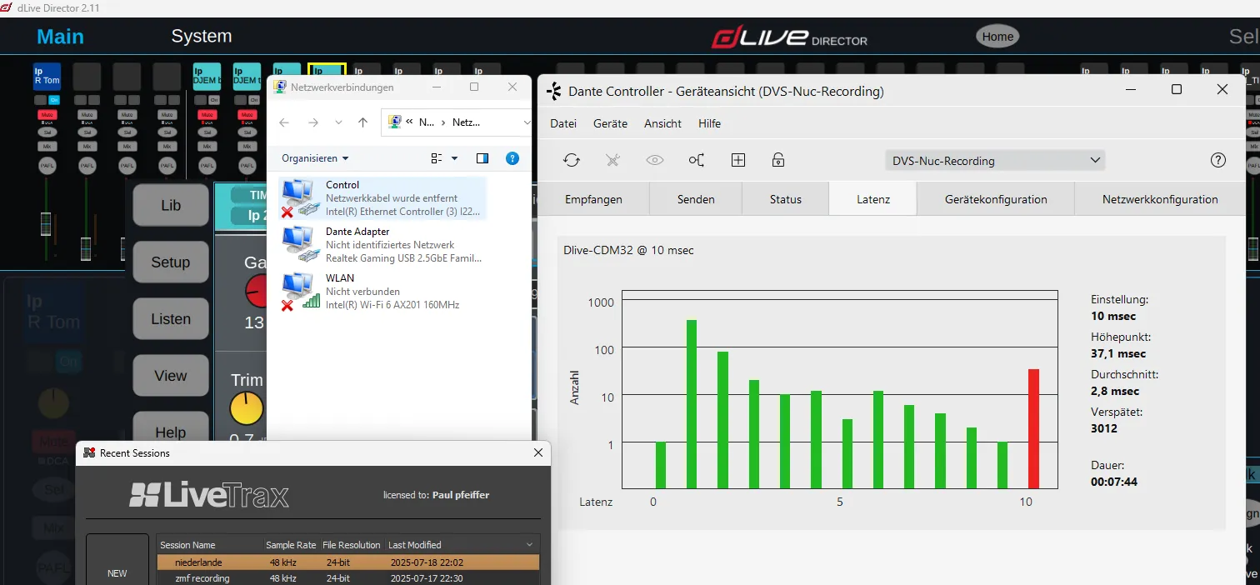This screenshot has height=585, width=1260.
Task: Click the yellow Trim knob
Action: point(247,408)
